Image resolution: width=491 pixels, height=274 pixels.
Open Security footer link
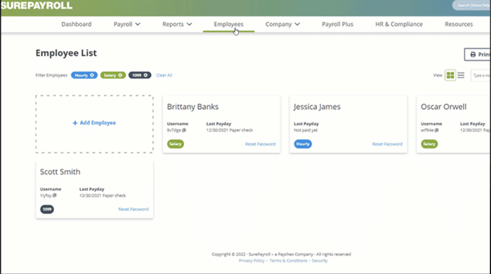320,261
